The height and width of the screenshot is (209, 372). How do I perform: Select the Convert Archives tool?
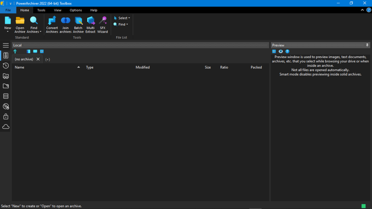52,24
